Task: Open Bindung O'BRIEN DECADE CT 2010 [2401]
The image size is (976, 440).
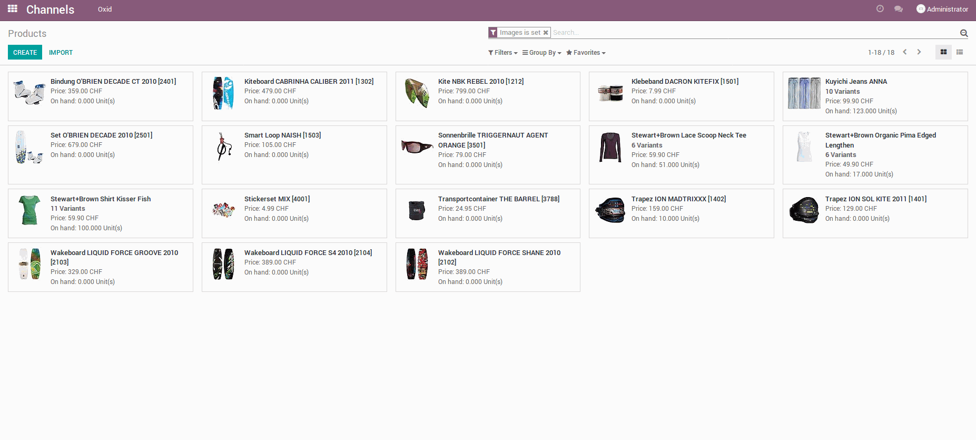Action: 113,82
